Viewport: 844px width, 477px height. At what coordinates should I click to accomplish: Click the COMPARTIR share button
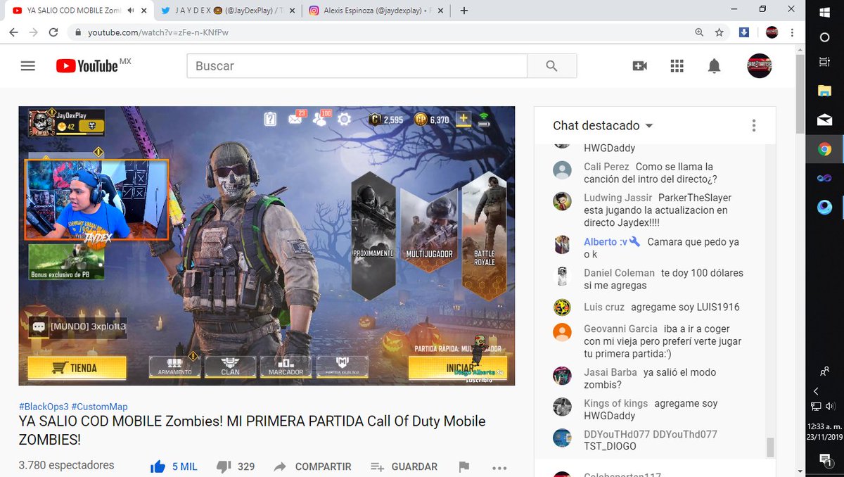click(x=312, y=466)
